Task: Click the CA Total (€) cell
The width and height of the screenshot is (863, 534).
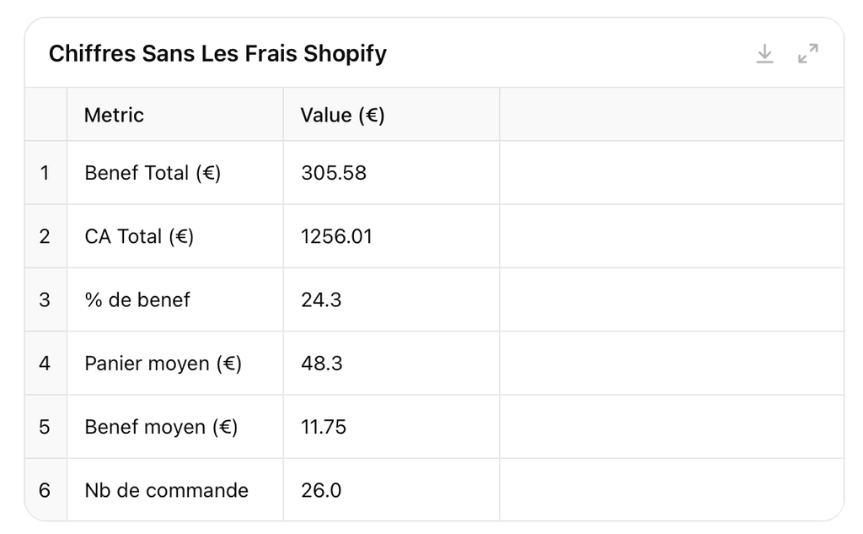Action: coord(139,236)
